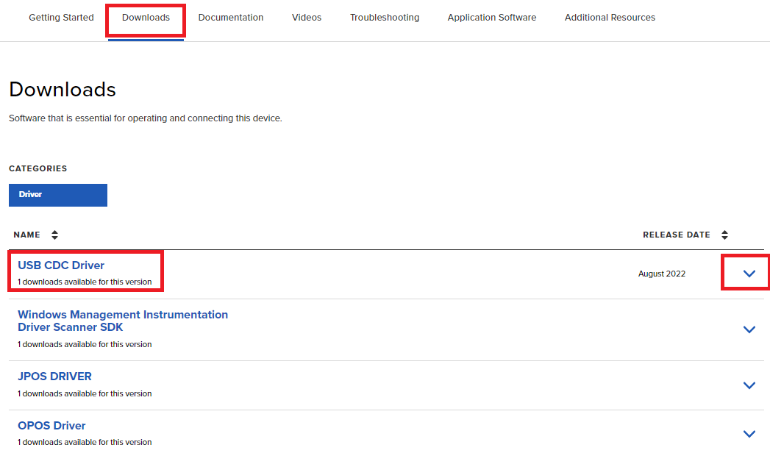Click the large Downloads page heading

pos(63,90)
